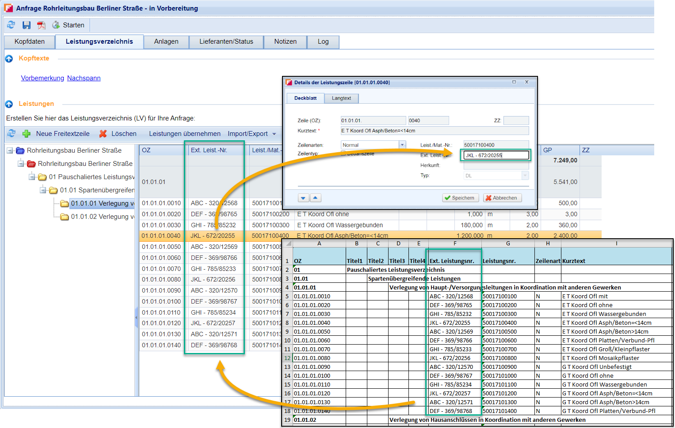Click the Ext. Leist.-Nr. input field
Image resolution: width=675 pixels, height=428 pixels.
pyautogui.click(x=496, y=155)
